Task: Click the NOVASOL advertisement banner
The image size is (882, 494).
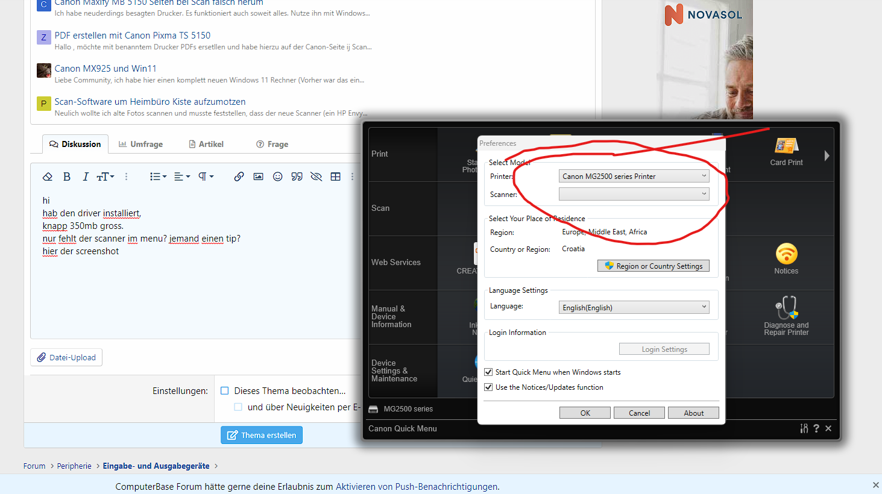Action: pos(705,60)
